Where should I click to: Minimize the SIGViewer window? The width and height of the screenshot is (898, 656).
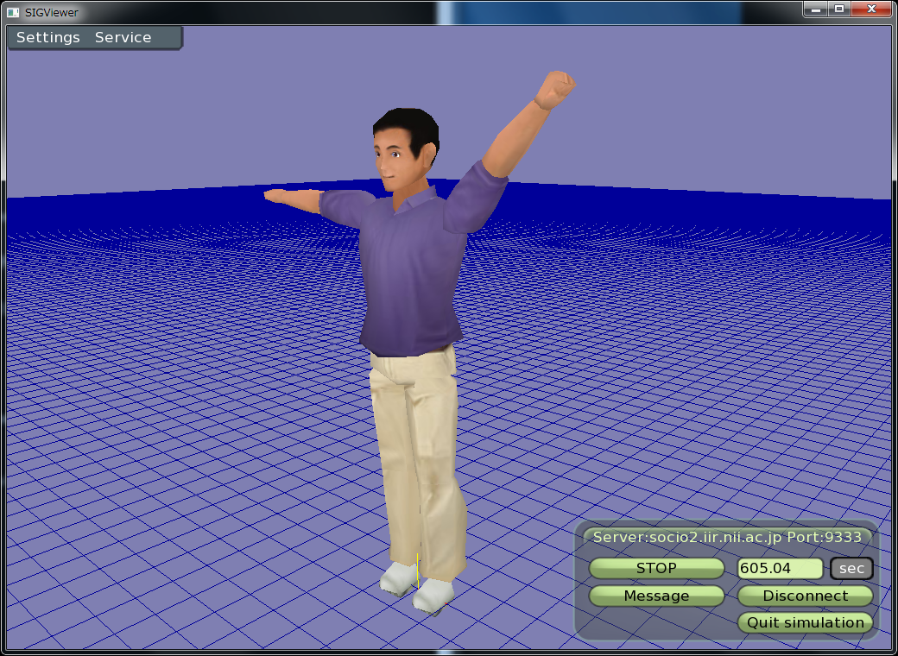816,9
